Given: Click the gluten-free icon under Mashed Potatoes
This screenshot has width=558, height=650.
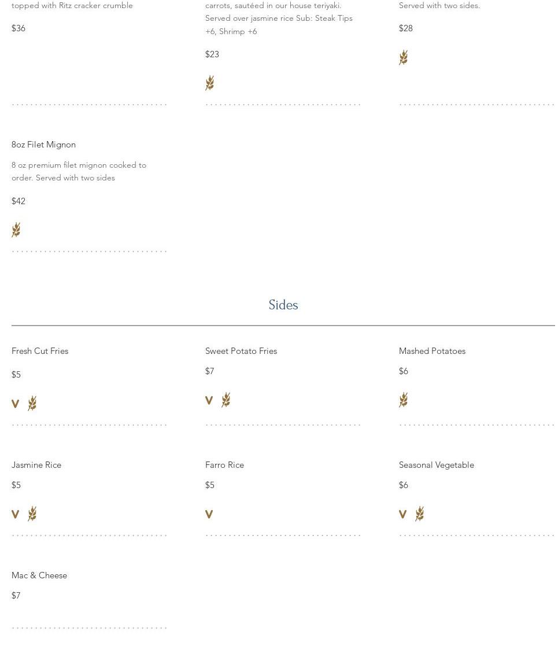Looking at the screenshot, I should click(404, 400).
